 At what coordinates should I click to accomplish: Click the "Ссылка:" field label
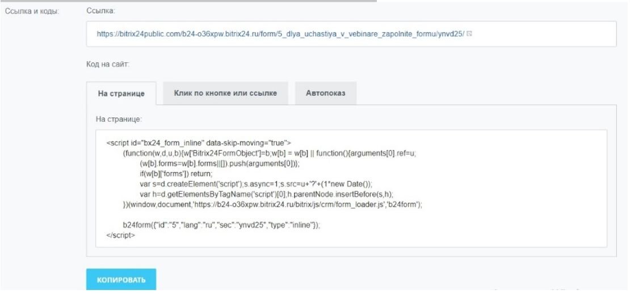click(x=99, y=11)
